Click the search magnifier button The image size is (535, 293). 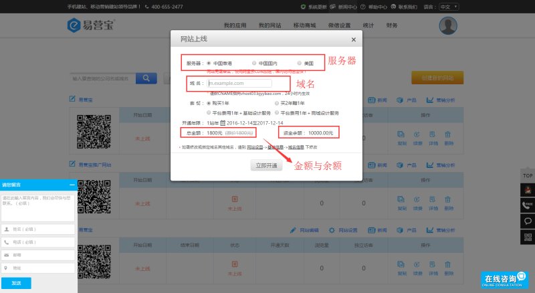(x=145, y=78)
